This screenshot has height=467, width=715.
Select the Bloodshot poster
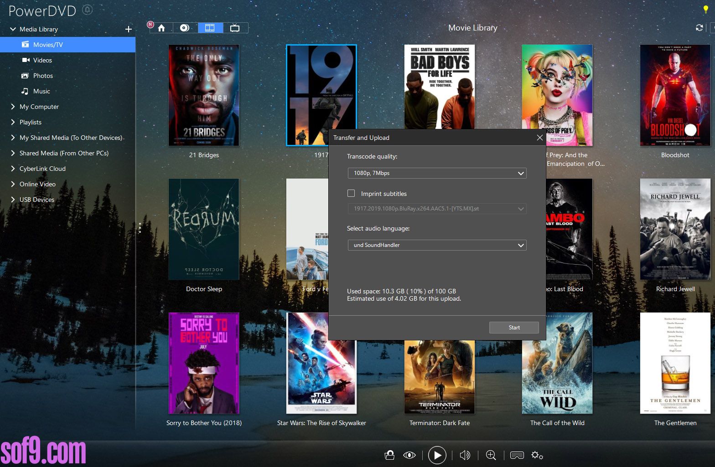(x=675, y=95)
